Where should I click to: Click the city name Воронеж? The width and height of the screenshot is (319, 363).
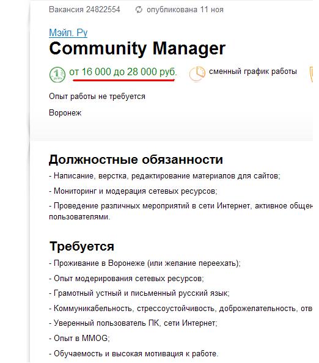click(65, 113)
